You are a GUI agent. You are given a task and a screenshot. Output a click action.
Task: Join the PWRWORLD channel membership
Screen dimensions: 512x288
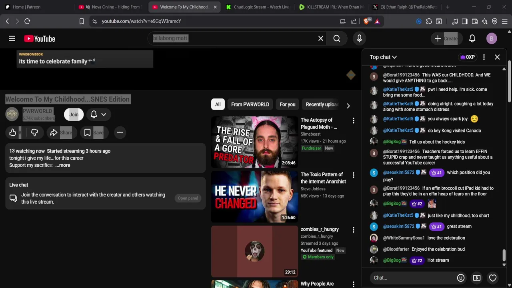point(74,114)
